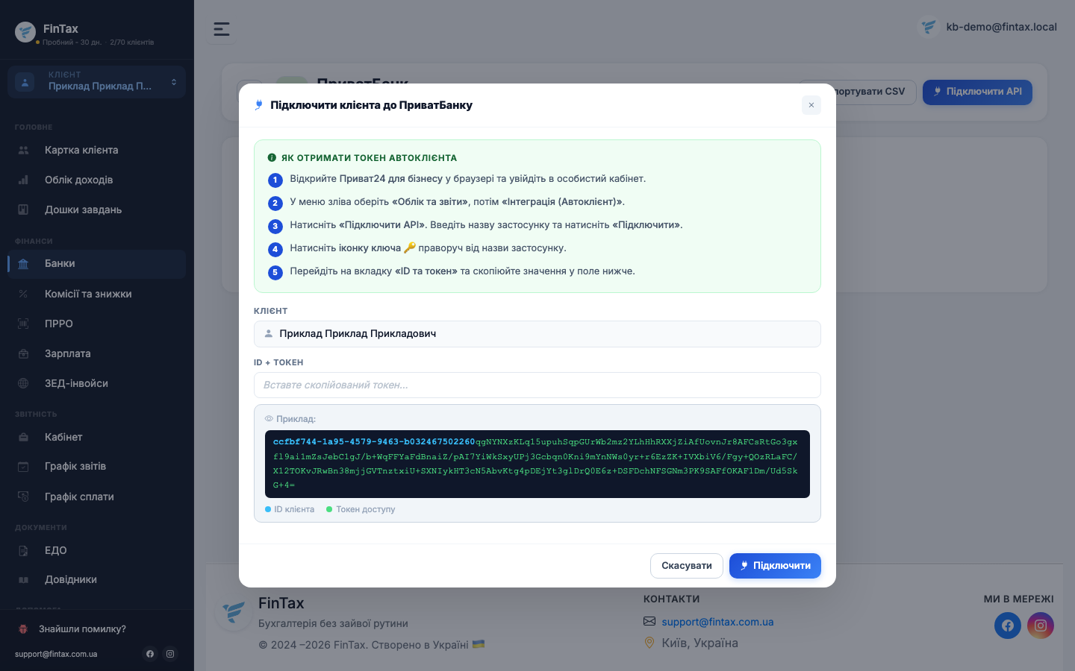Image resolution: width=1075 pixels, height=671 pixels.
Task: Click the user avatar icon top right
Action: click(929, 27)
